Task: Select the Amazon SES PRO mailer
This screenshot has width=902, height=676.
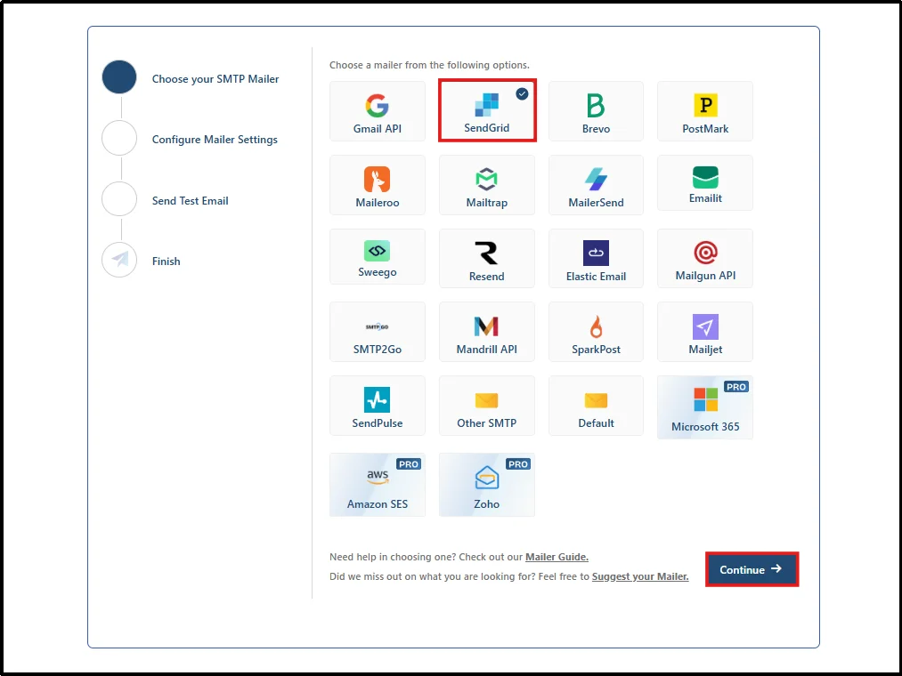Action: click(378, 485)
